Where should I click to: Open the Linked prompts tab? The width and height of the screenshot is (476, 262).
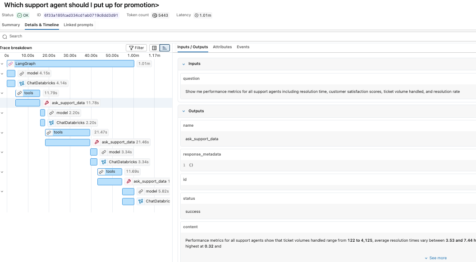click(78, 25)
